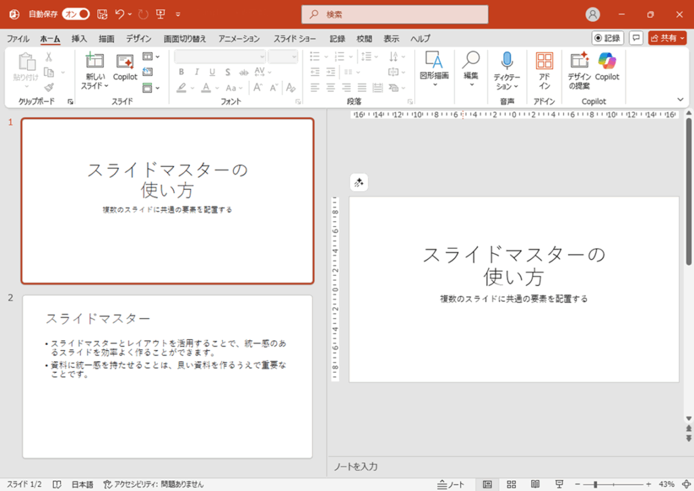Open Copilot from the Copilot ribbon group

pyautogui.click(x=607, y=61)
